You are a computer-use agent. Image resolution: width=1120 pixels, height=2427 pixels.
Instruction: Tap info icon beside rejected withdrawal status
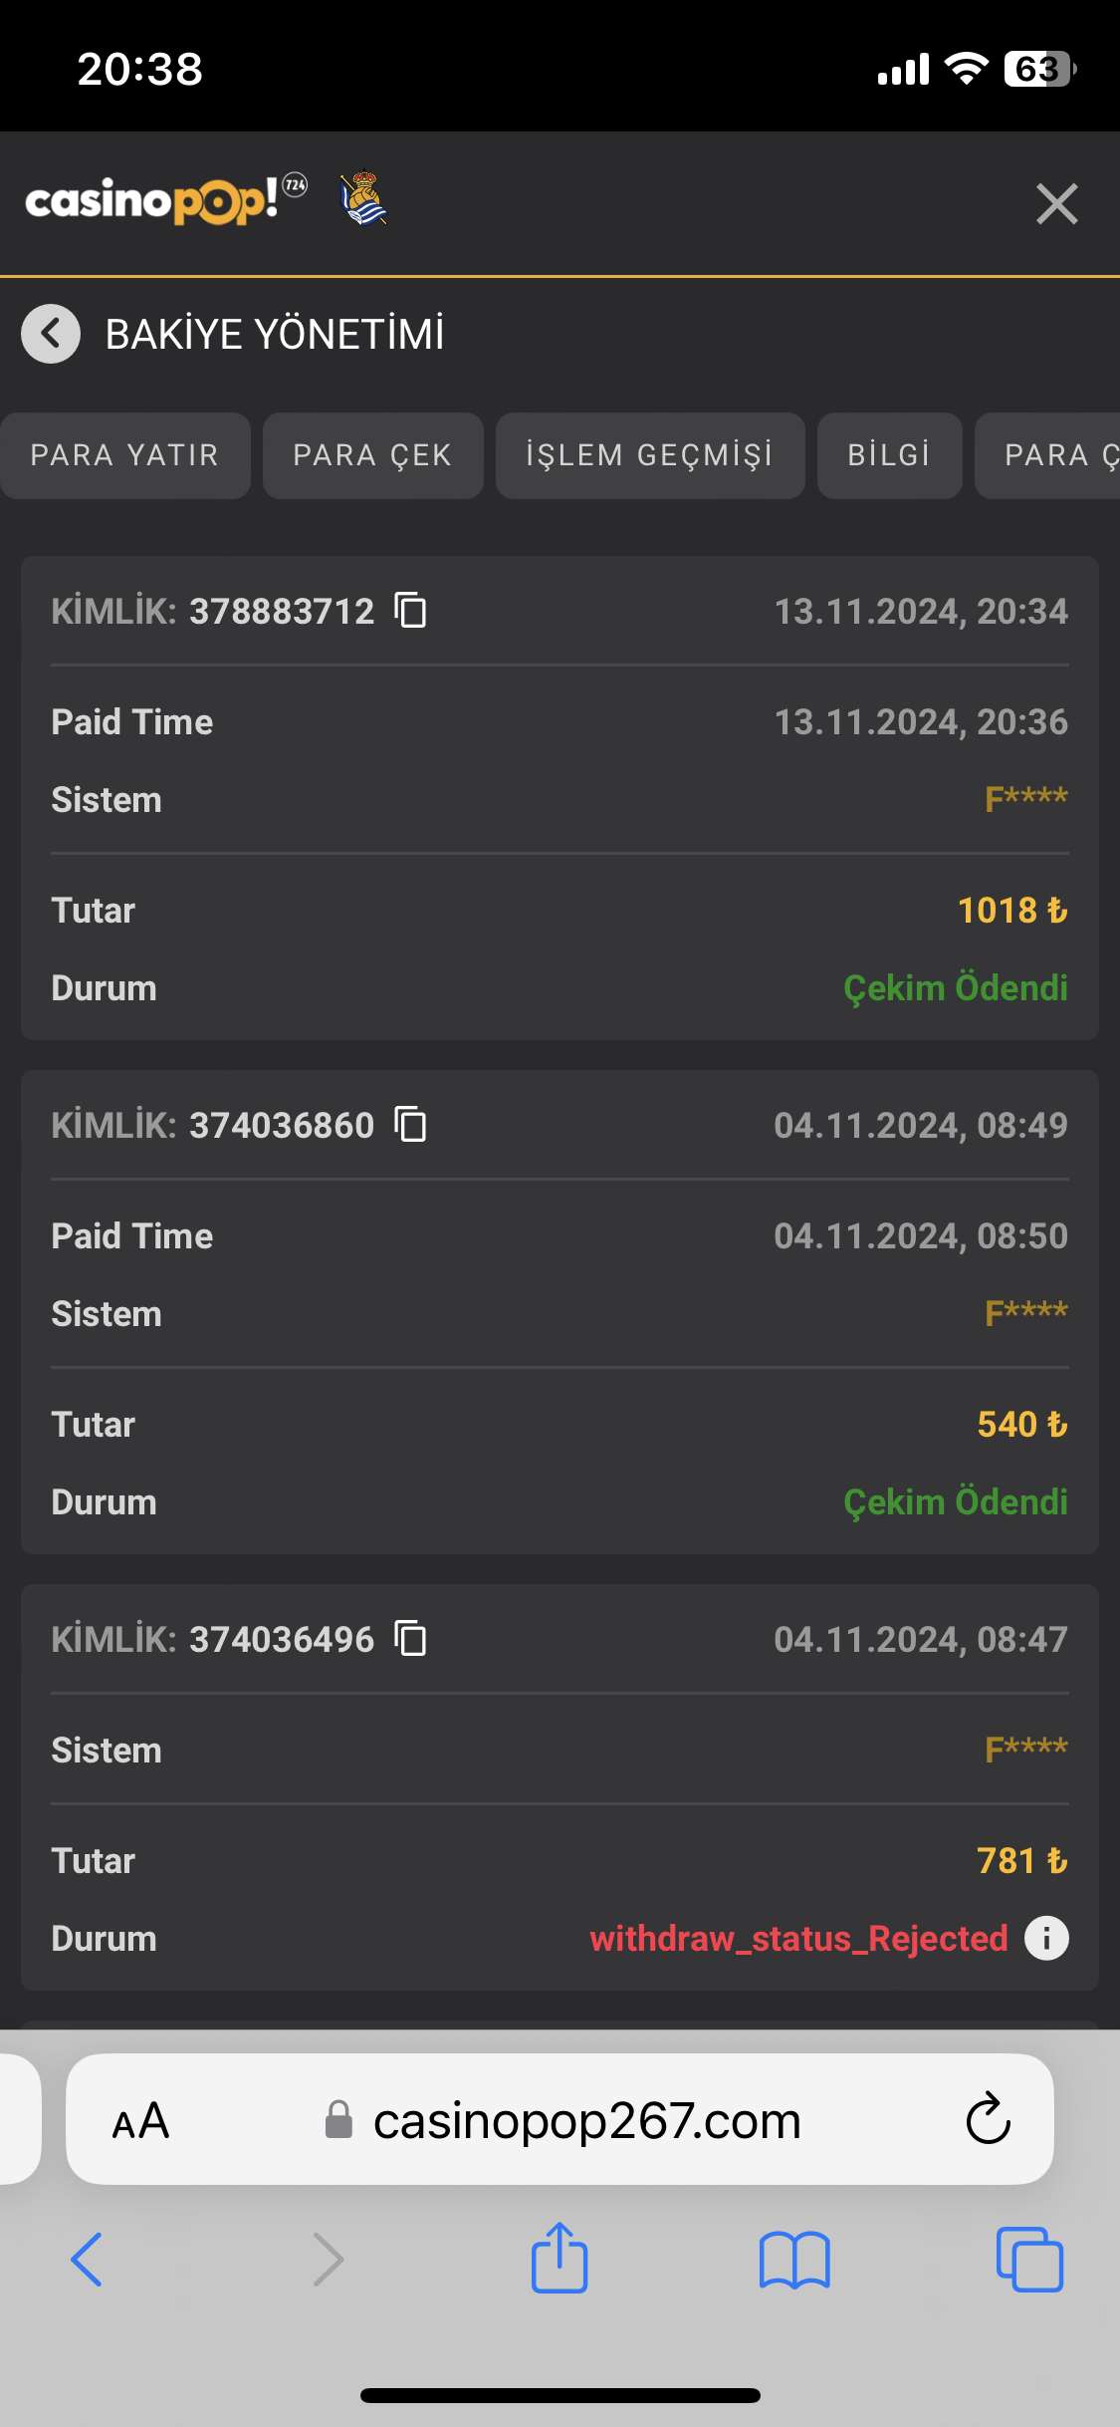click(1046, 1938)
